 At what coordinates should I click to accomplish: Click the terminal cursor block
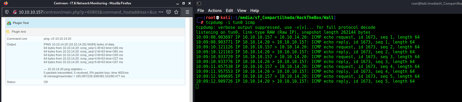pos(197,86)
